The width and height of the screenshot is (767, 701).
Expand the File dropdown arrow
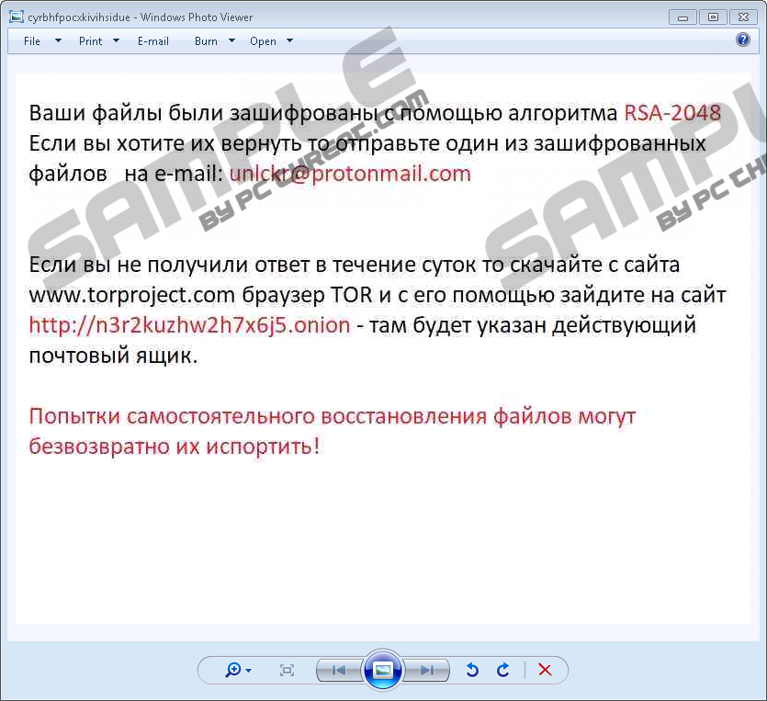point(58,41)
